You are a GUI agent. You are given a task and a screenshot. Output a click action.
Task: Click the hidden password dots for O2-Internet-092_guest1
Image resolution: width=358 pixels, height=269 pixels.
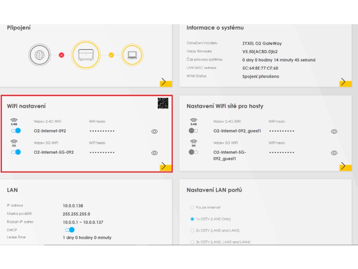coord(282,131)
